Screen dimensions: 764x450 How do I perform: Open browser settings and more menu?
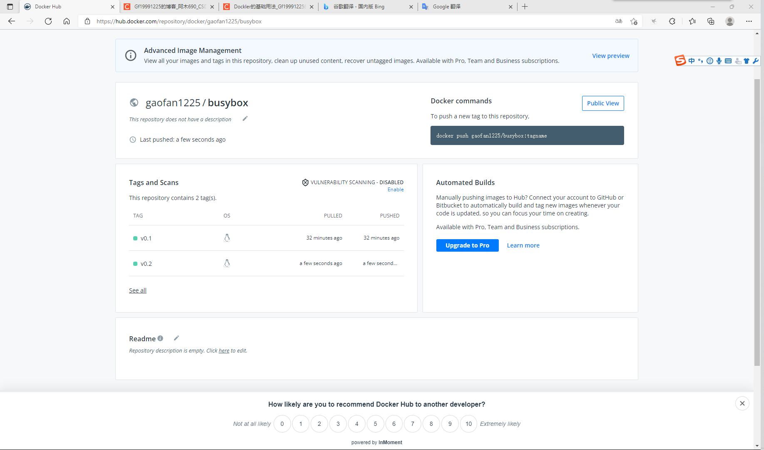(749, 21)
